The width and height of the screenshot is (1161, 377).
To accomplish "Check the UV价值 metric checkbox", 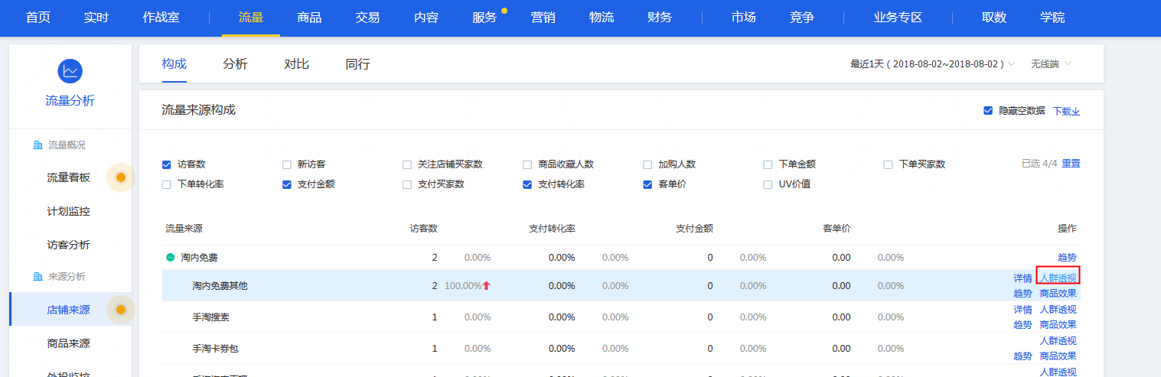I will [768, 184].
